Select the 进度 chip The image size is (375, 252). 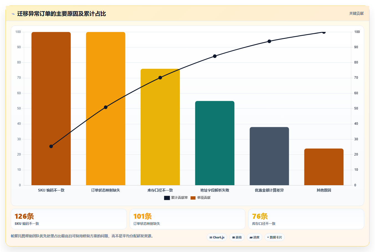(x=255, y=237)
